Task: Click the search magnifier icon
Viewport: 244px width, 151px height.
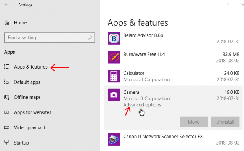Action: point(90,37)
